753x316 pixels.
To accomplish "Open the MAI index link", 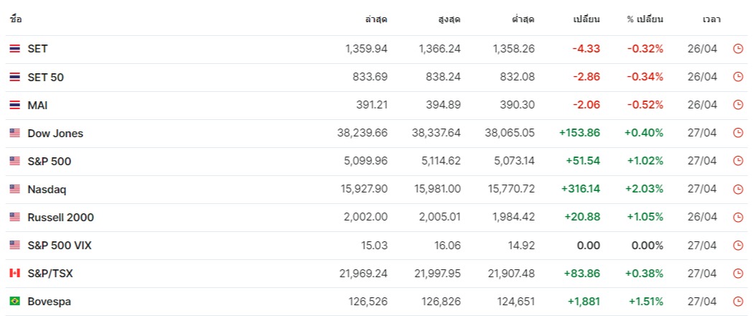I will pyautogui.click(x=37, y=105).
